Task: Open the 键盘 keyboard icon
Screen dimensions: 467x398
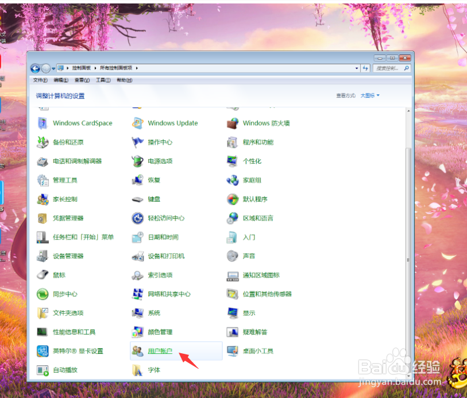Action: 137,199
